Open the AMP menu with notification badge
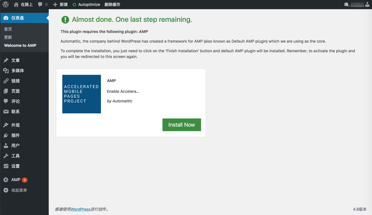 [16, 180]
